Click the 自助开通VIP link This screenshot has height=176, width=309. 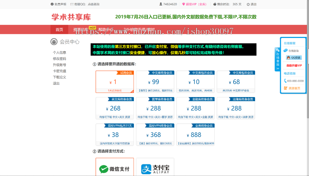(x=294, y=65)
